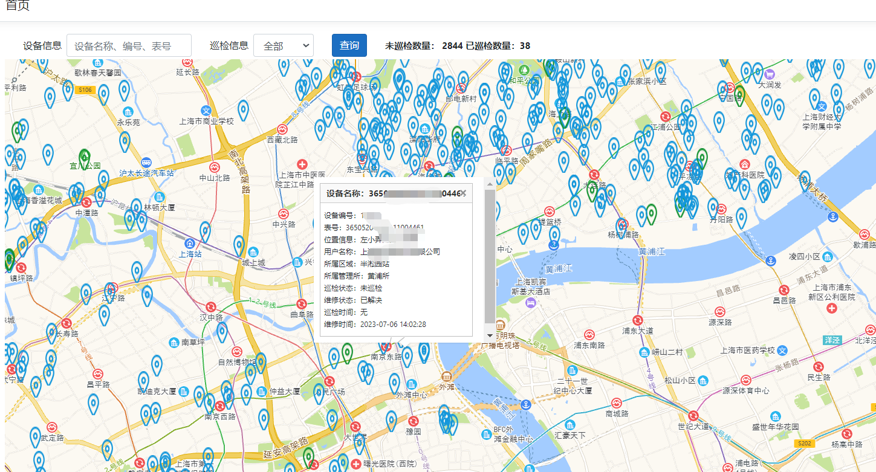876x472 pixels.
Task: Click the 人民广场 metro station icon
Action: (x=329, y=381)
